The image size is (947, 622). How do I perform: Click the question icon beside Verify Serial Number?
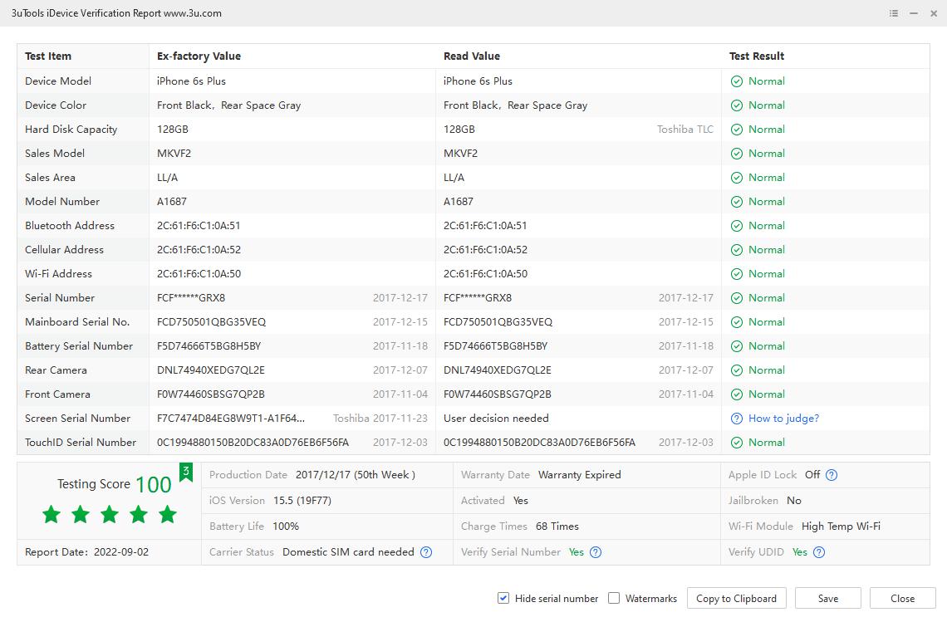coord(596,552)
